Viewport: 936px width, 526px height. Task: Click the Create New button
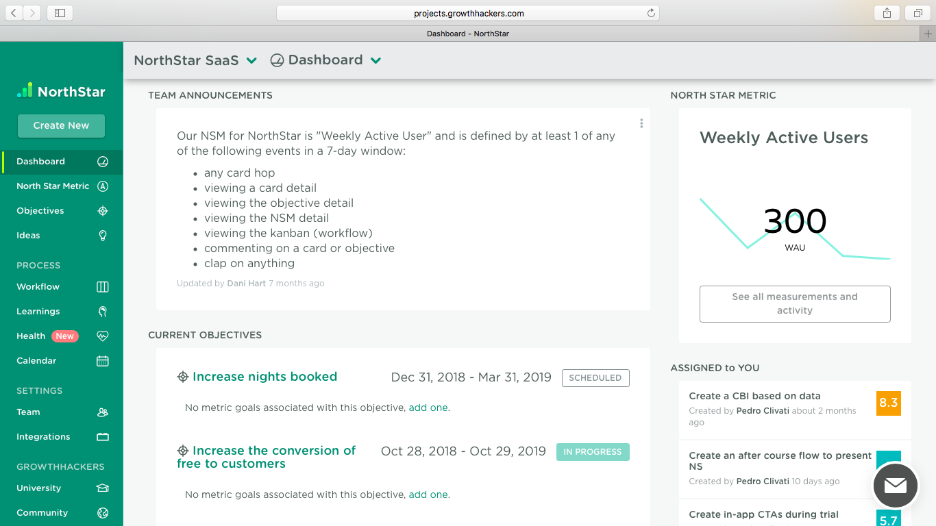(x=61, y=125)
